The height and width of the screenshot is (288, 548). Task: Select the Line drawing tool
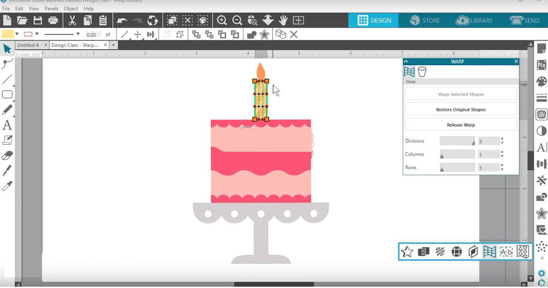[x=7, y=79]
